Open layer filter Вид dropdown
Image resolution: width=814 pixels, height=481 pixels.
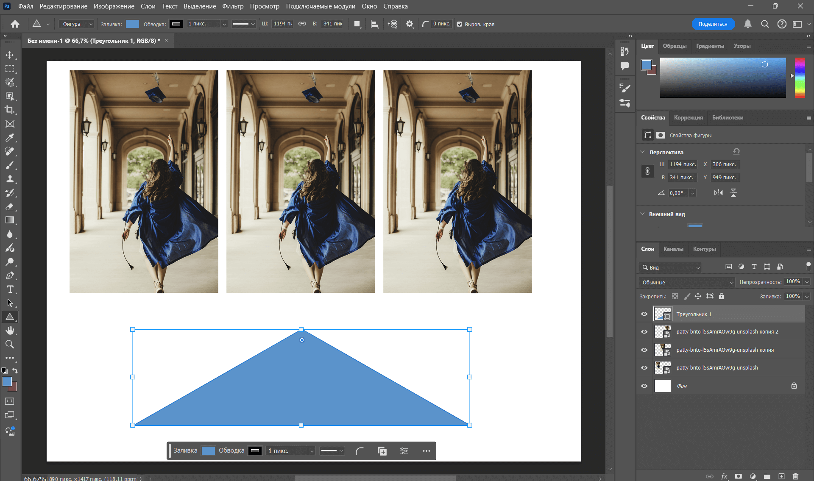(670, 267)
